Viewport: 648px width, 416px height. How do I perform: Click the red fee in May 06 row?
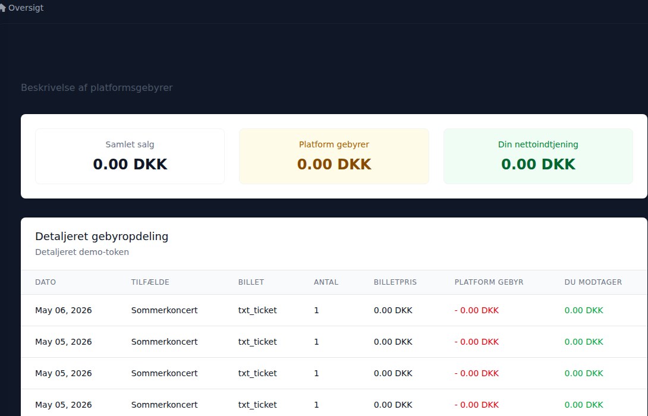[477, 310]
